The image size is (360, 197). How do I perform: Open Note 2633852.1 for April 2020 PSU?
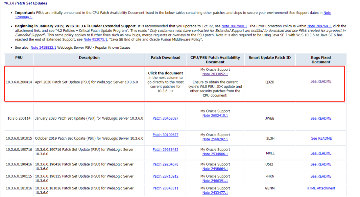pos(215,74)
